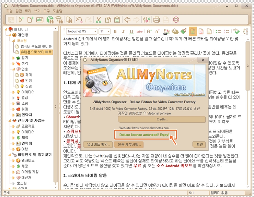This screenshot has width=254, height=197.
Task: Click the 확인 button to close About dialog
Action: click(199, 145)
